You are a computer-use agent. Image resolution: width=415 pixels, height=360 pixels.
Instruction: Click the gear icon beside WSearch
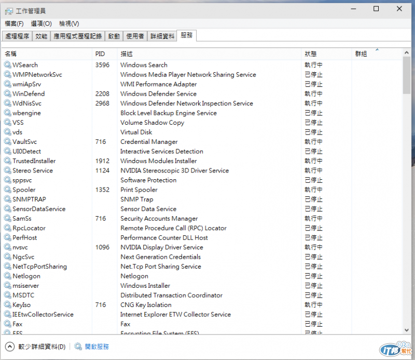7,65
